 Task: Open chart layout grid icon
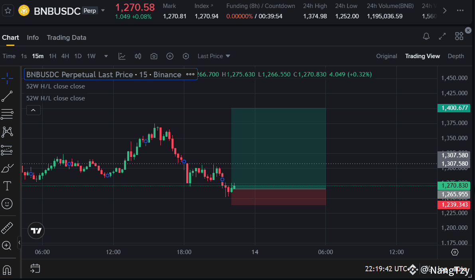459,36
